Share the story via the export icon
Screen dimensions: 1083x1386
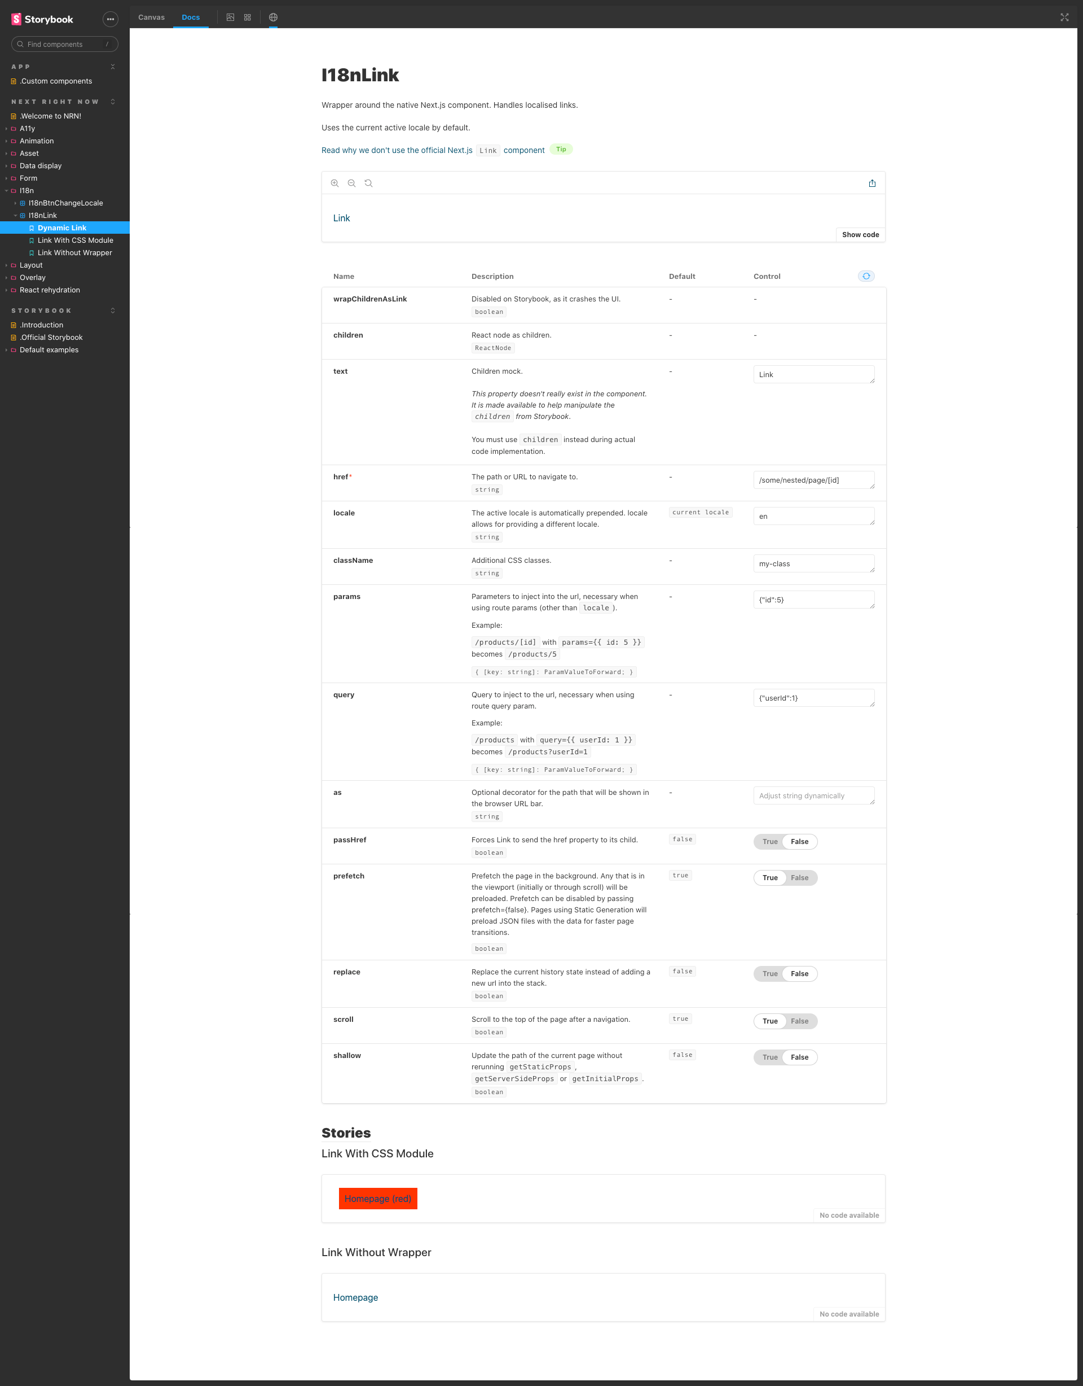coord(873,183)
